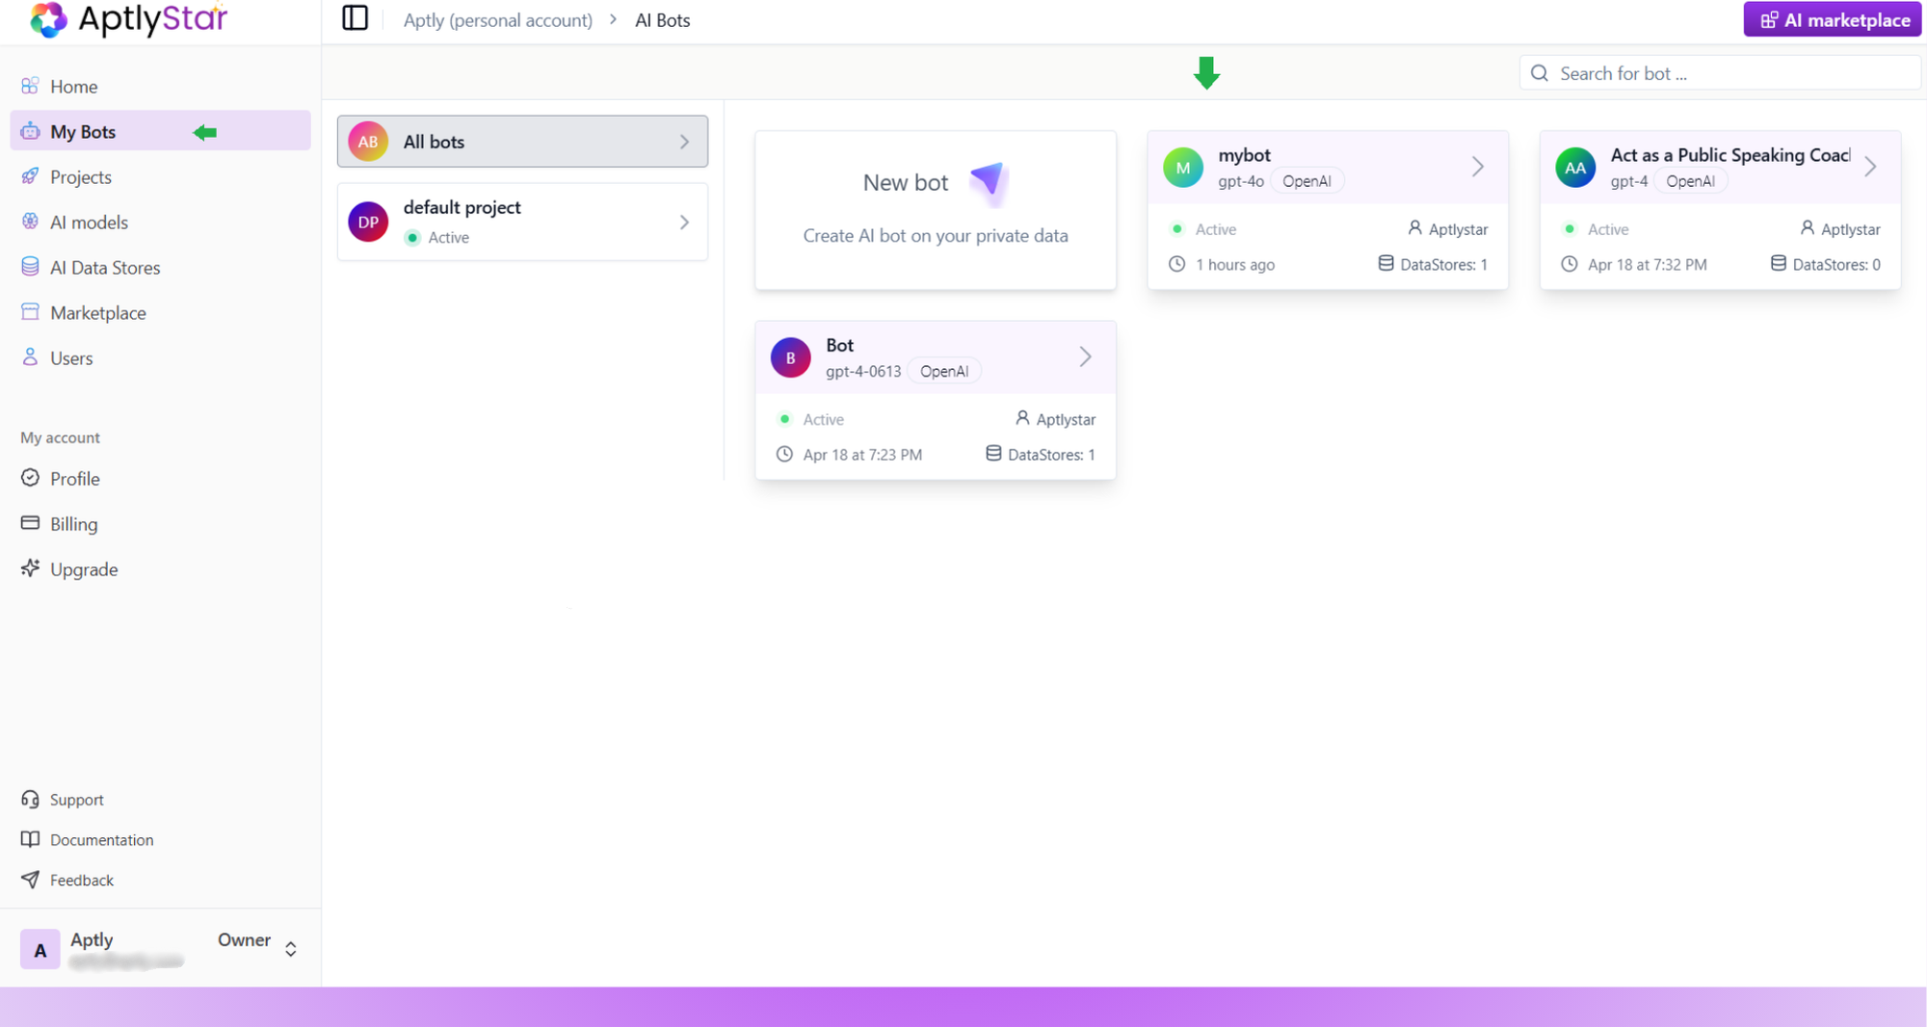Click the user icon on mybot card
The height and width of the screenshot is (1027, 1927).
[x=1414, y=228]
